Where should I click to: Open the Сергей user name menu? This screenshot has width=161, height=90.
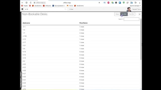(x=136, y=9)
